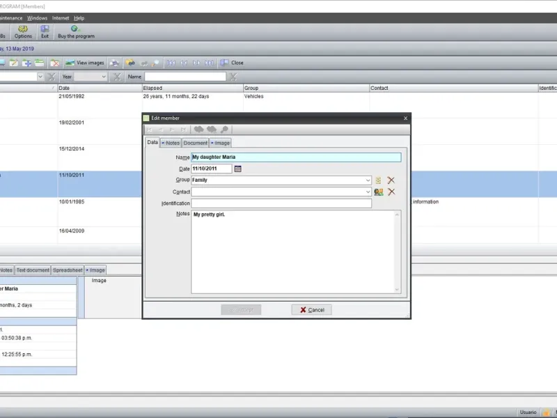
Task: Click last-record arrow in Edit member dialog
Action: pos(183,130)
